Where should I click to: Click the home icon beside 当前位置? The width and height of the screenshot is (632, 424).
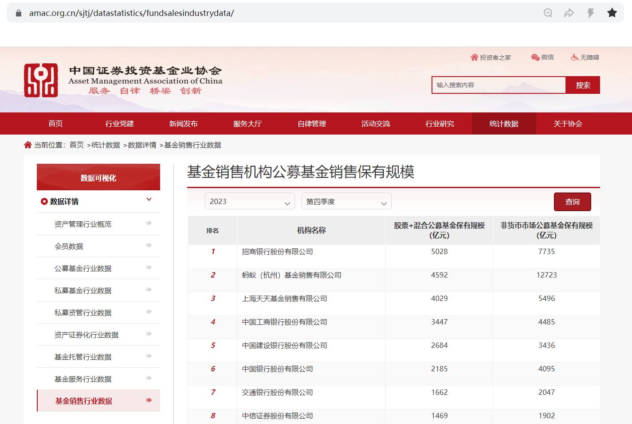pos(27,145)
